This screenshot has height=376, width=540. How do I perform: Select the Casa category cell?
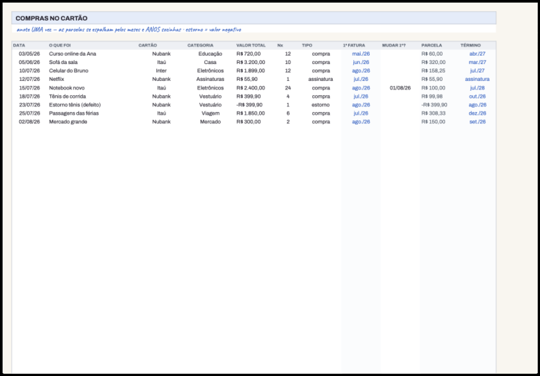210,62
